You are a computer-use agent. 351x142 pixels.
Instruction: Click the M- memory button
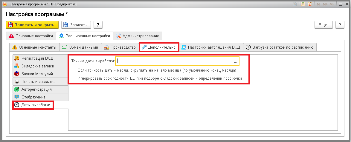pyautogui.click(x=332, y=4)
